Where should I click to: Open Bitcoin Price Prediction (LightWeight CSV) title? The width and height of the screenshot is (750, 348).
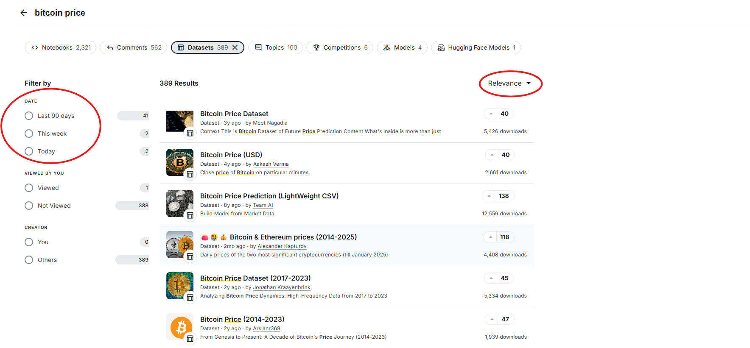(x=269, y=196)
